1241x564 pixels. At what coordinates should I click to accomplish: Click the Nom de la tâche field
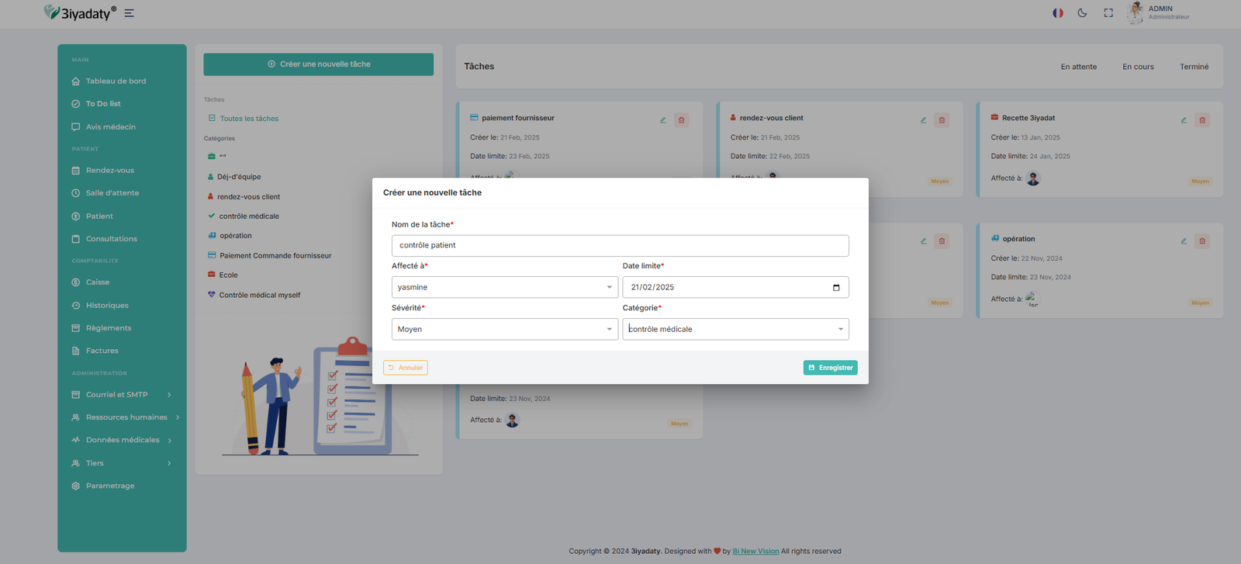coord(620,246)
